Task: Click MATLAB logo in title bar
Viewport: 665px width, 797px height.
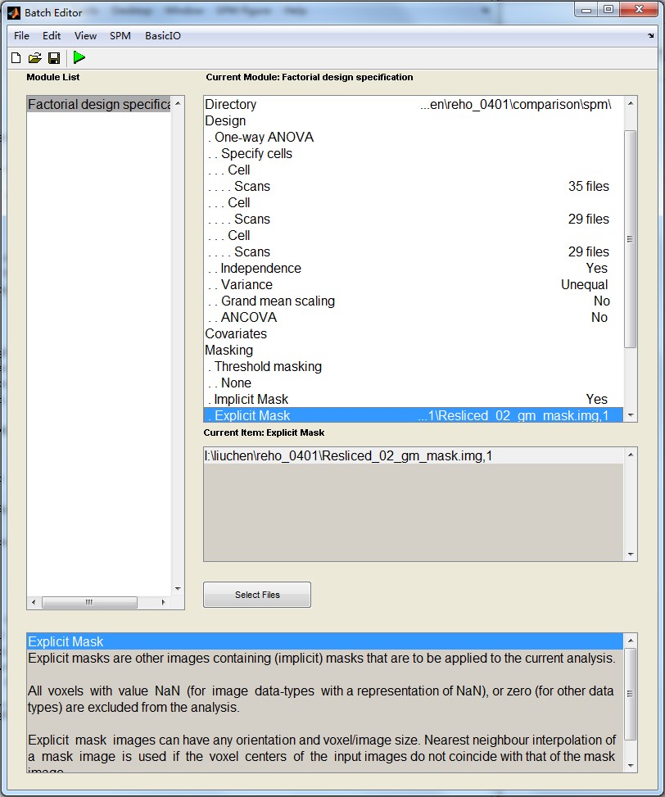Action: [14, 13]
